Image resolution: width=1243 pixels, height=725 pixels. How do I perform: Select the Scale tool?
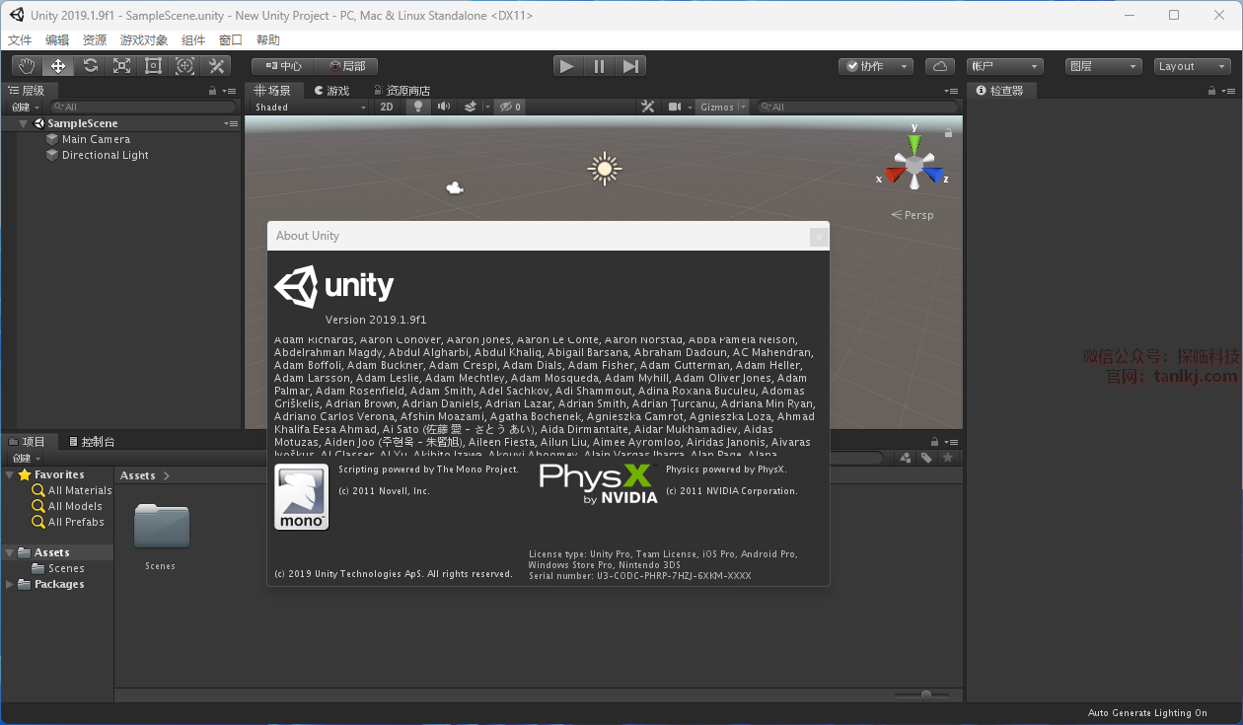tap(121, 66)
